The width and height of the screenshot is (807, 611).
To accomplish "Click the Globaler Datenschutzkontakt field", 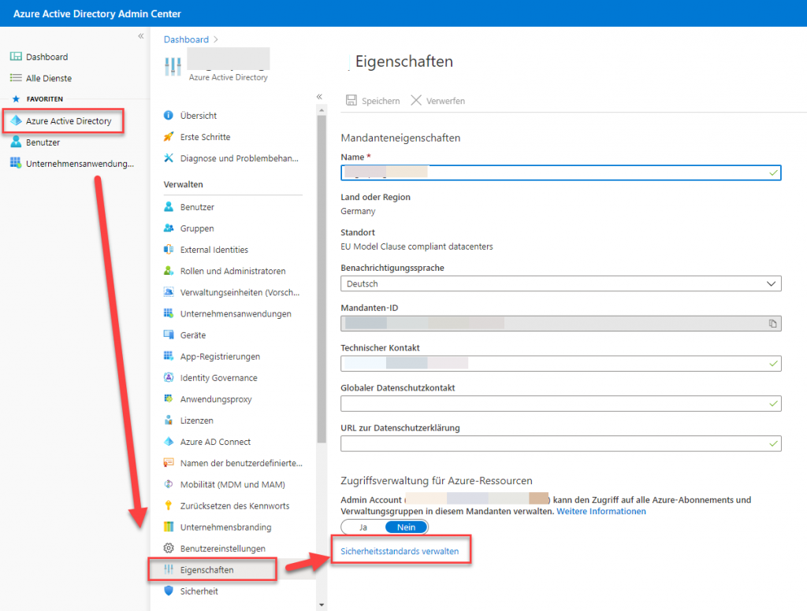I will pos(561,404).
